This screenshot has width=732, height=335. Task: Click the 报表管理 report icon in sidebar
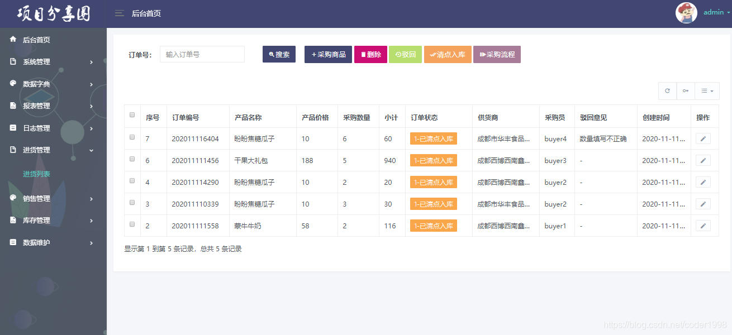[x=13, y=106]
